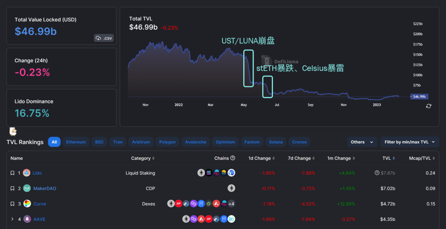The width and height of the screenshot is (446, 229).
Task: Click Curve's +12.89% 1m change
Action: pos(346,204)
